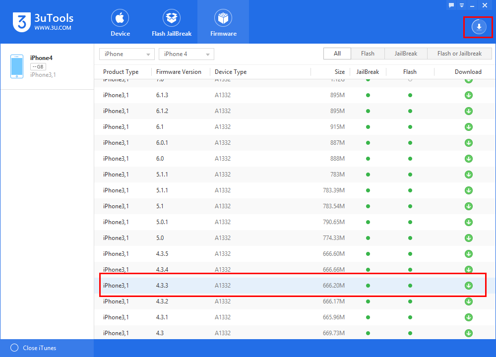Select the iPhone3,1 label under iPhone4
This screenshot has width=496, height=357.
click(43, 75)
